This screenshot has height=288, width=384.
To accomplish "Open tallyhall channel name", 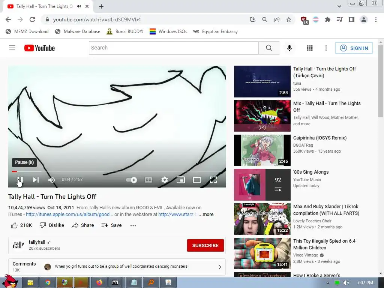I will [37, 242].
